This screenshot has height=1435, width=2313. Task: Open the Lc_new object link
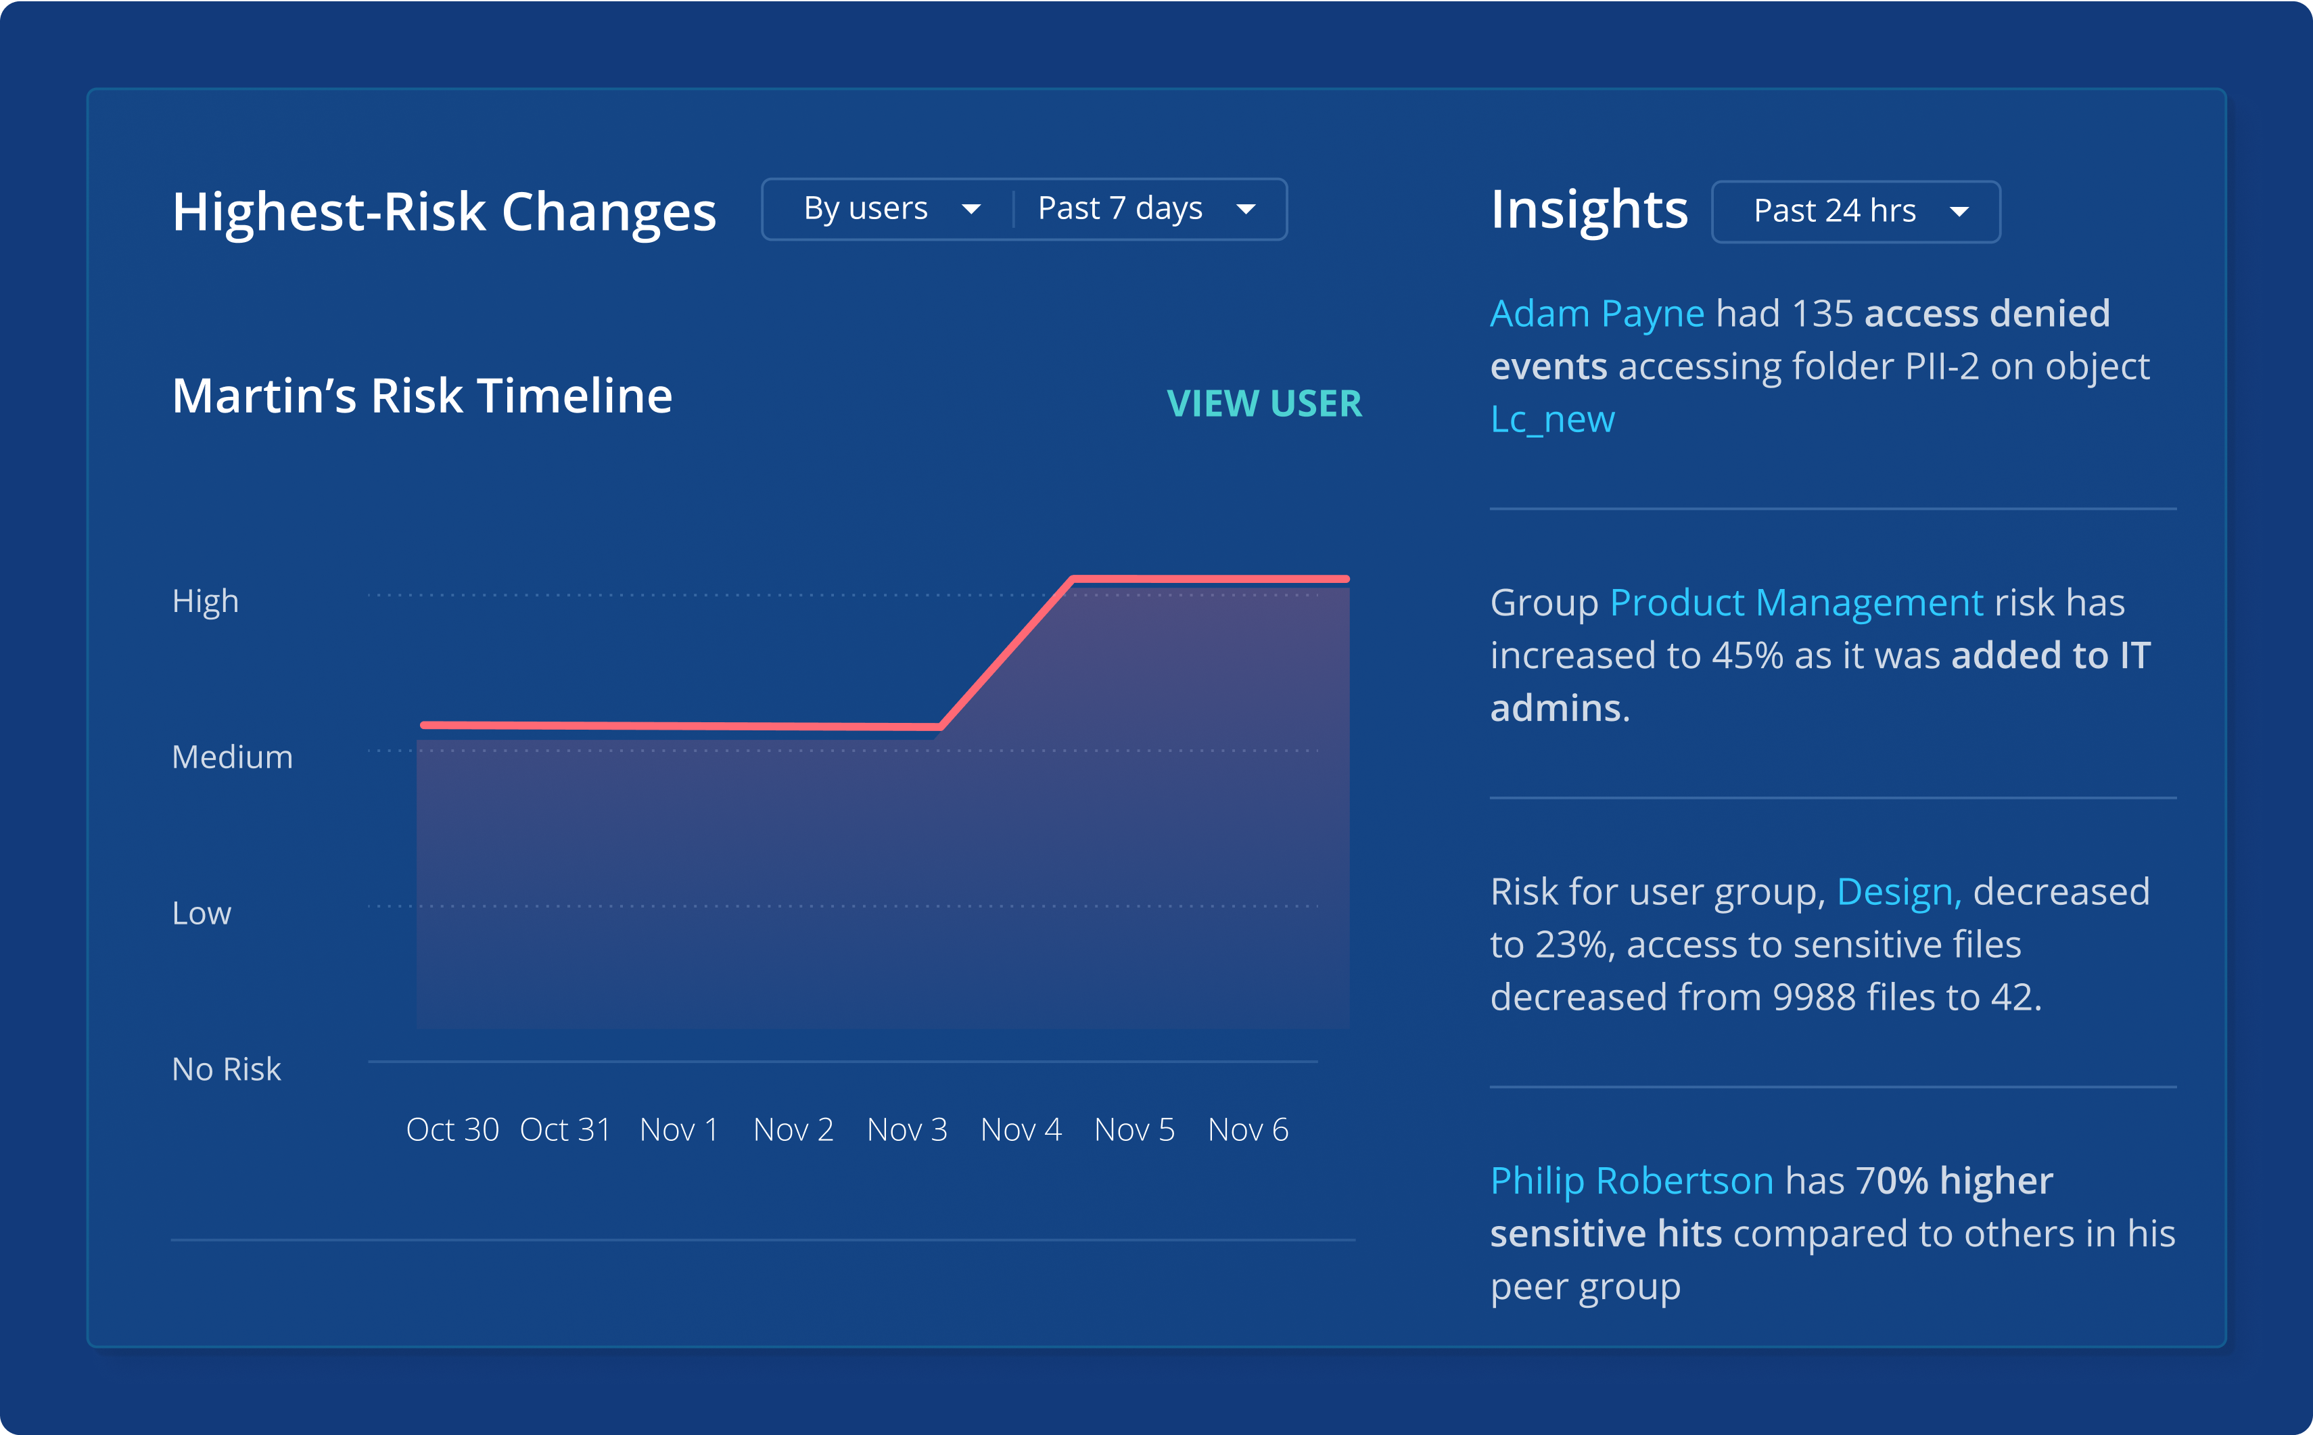click(x=1552, y=419)
